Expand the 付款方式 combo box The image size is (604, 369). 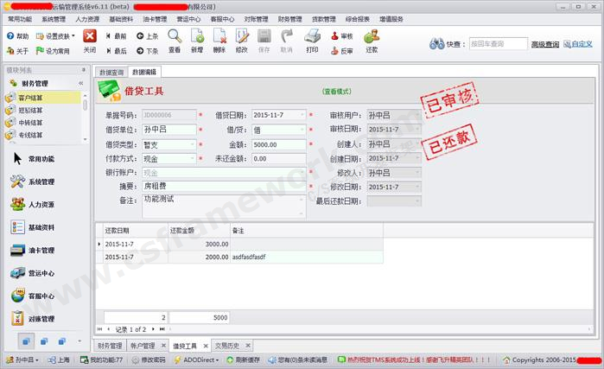click(194, 159)
